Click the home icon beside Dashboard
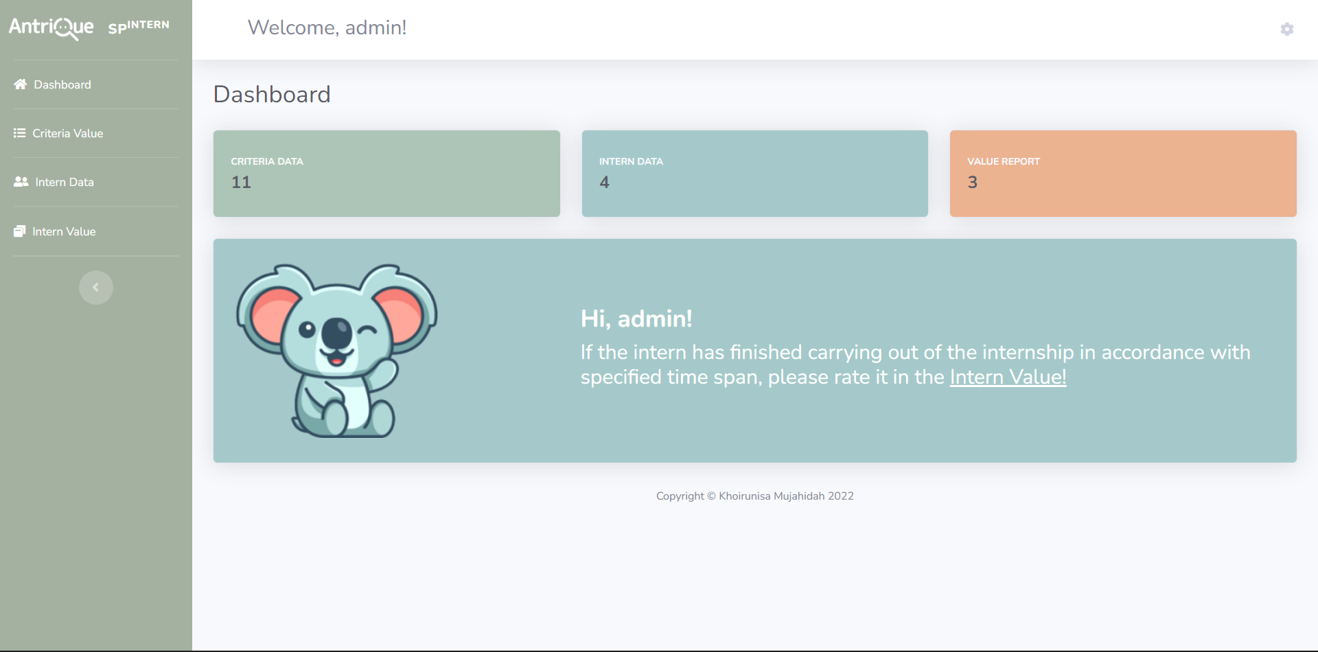1318x652 pixels. (20, 84)
